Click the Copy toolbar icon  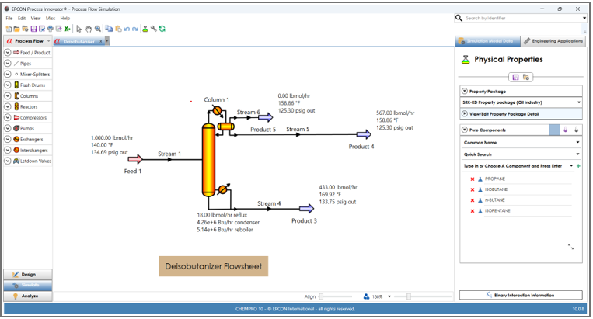coord(109,29)
